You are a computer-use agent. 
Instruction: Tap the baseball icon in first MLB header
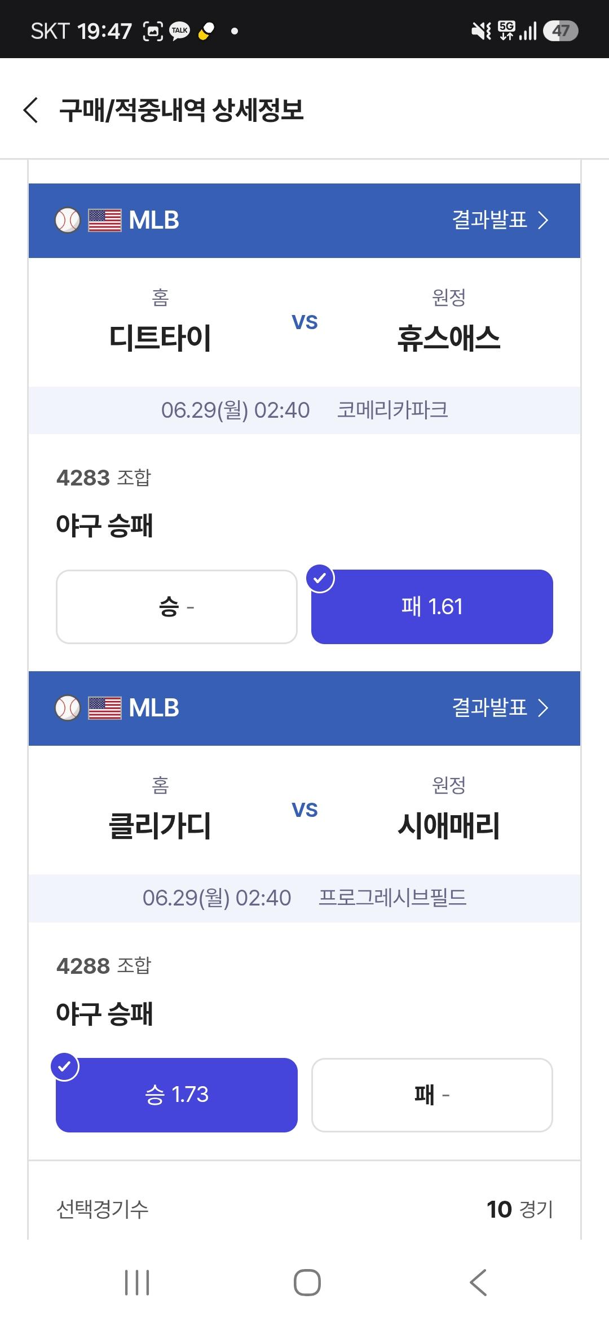click(68, 220)
